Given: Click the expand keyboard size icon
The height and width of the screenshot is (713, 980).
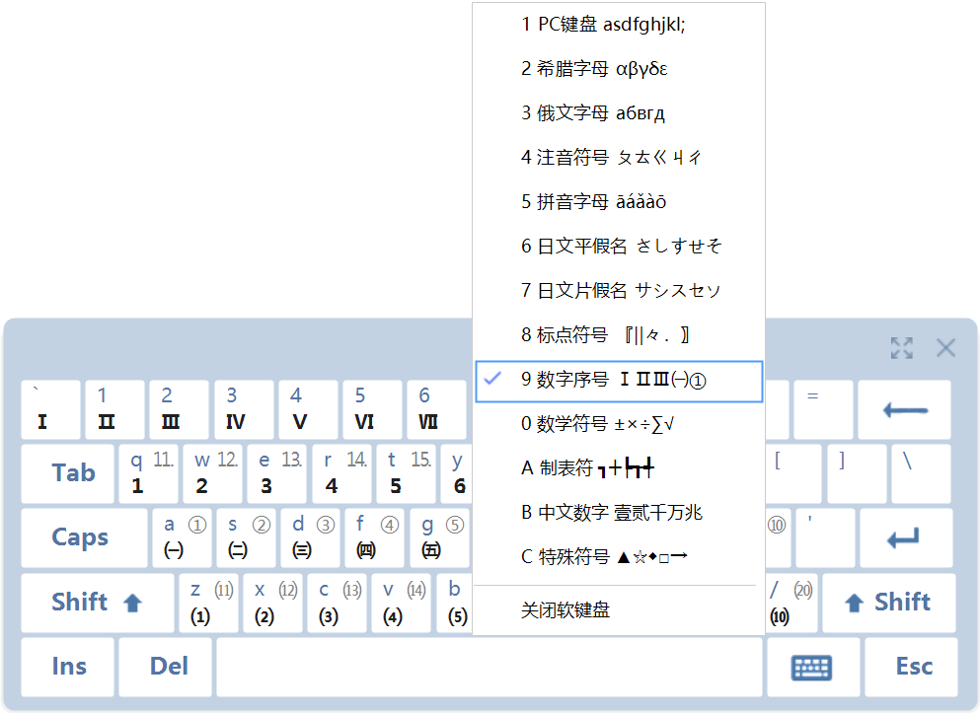Looking at the screenshot, I should pos(901,348).
